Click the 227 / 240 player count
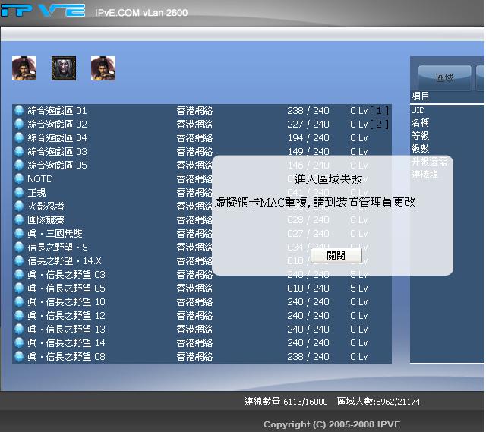486x432 pixels. pyautogui.click(x=308, y=125)
